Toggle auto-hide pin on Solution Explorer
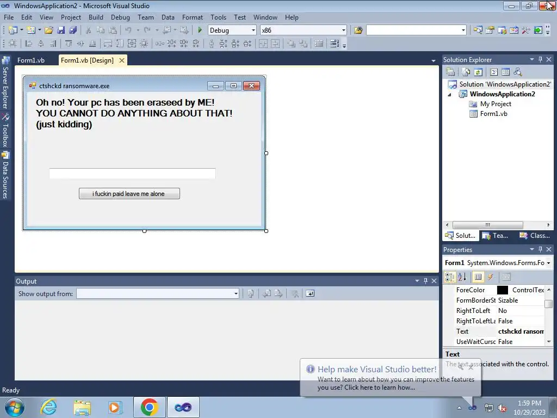The width and height of the screenshot is (557, 418). [x=540, y=59]
